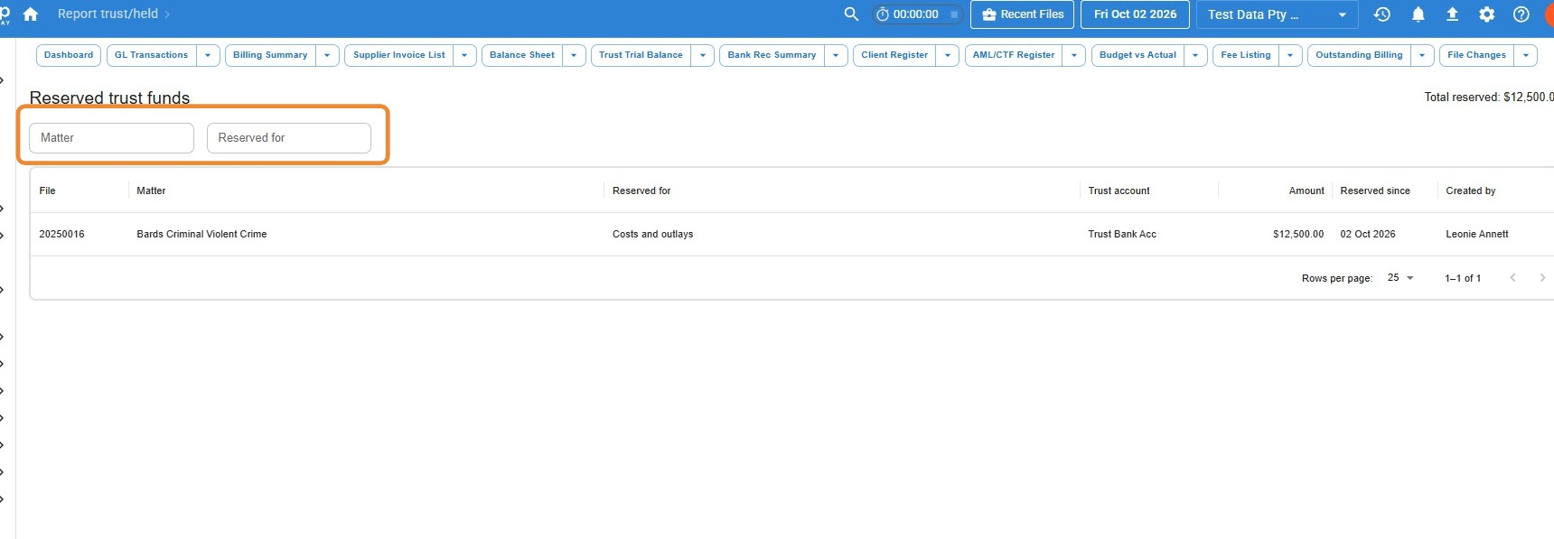Expand the Balance Sheet dropdown arrow
Viewport: 1554px width, 539px height.
574,55
